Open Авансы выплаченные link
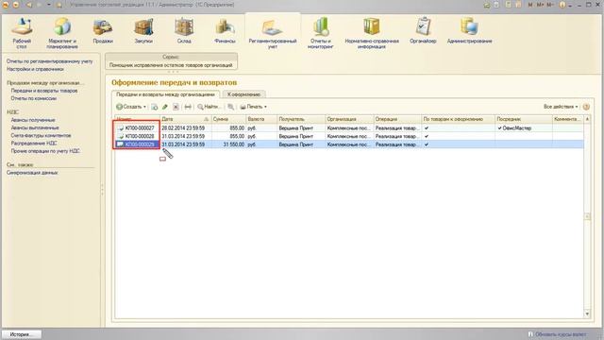Image resolution: width=604 pixels, height=340 pixels. (35, 127)
